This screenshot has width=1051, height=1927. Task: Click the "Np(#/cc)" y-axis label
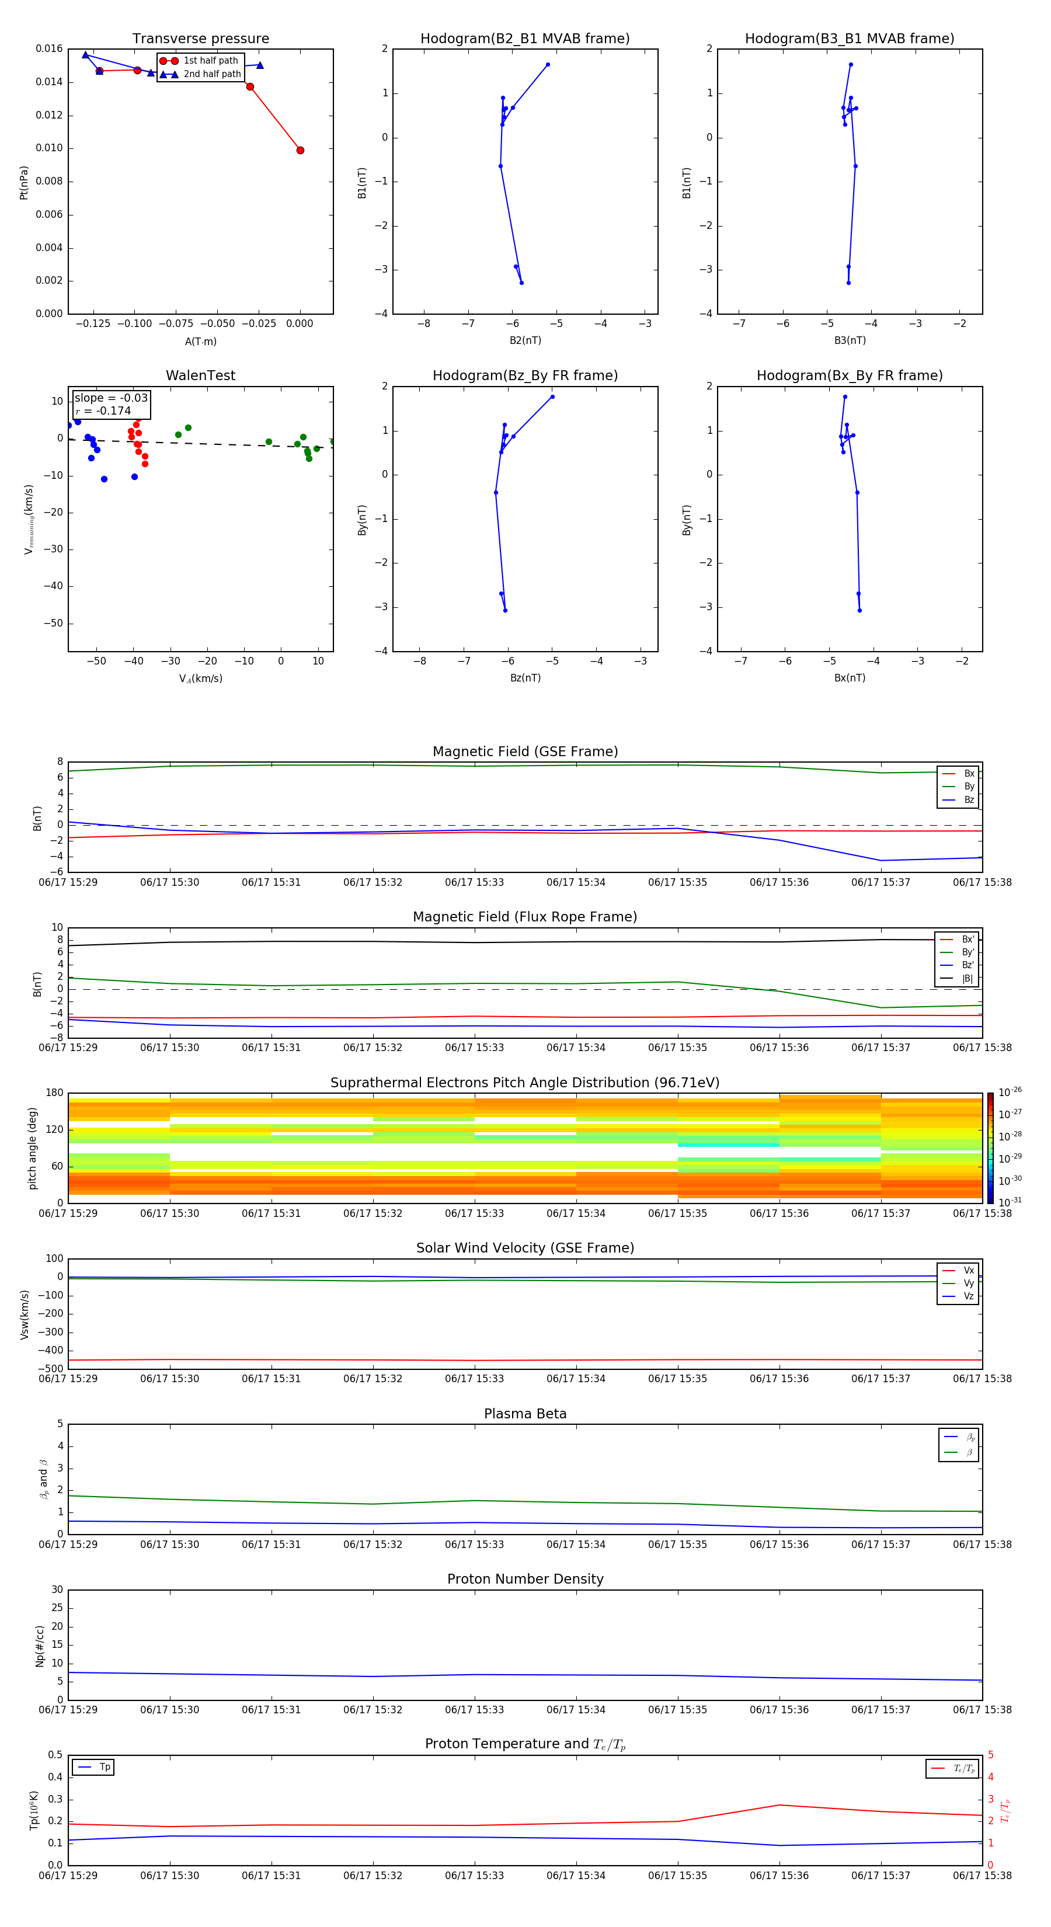[40, 1646]
